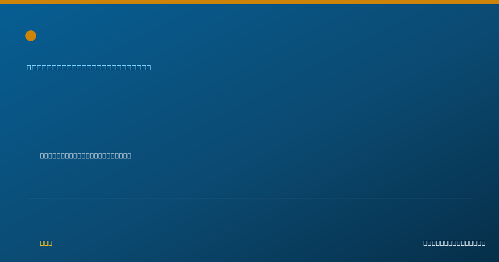
Task: Click the orange circle icon
Action: pyautogui.click(x=31, y=36)
